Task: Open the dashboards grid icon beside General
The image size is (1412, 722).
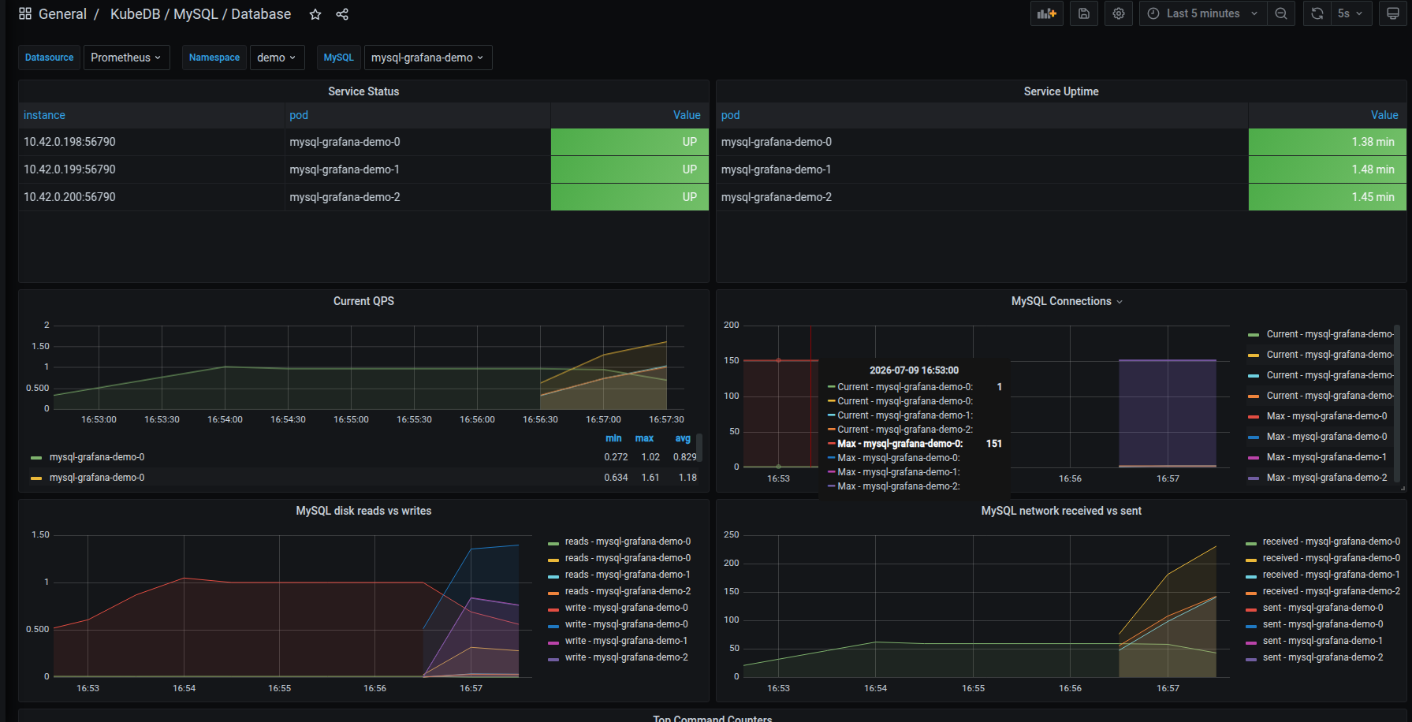Action: pyautogui.click(x=25, y=14)
